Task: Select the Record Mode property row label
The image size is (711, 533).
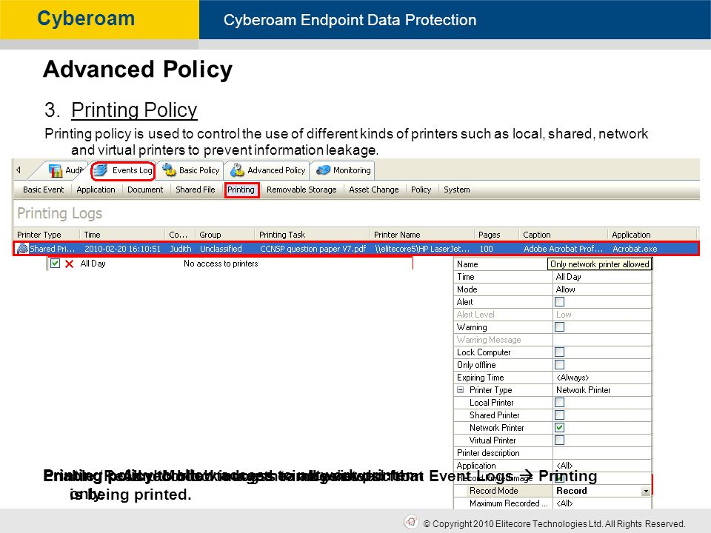Action: [493, 491]
